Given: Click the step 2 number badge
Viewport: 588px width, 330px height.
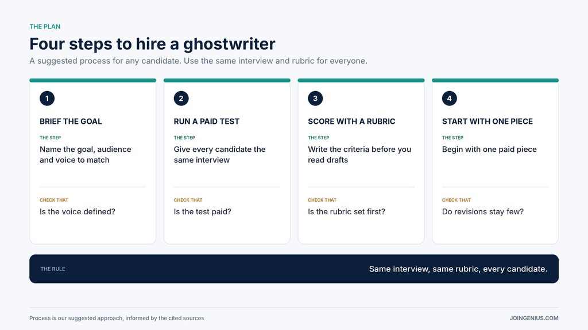Looking at the screenshot, I should click(x=181, y=99).
